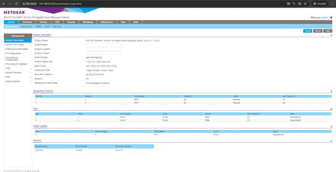Click the admin user link
Screen dimensions: 336x172
(x=325, y=18)
